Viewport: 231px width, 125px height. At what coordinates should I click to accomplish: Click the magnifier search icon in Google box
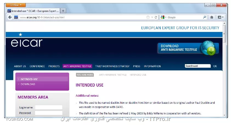(x=204, y=17)
